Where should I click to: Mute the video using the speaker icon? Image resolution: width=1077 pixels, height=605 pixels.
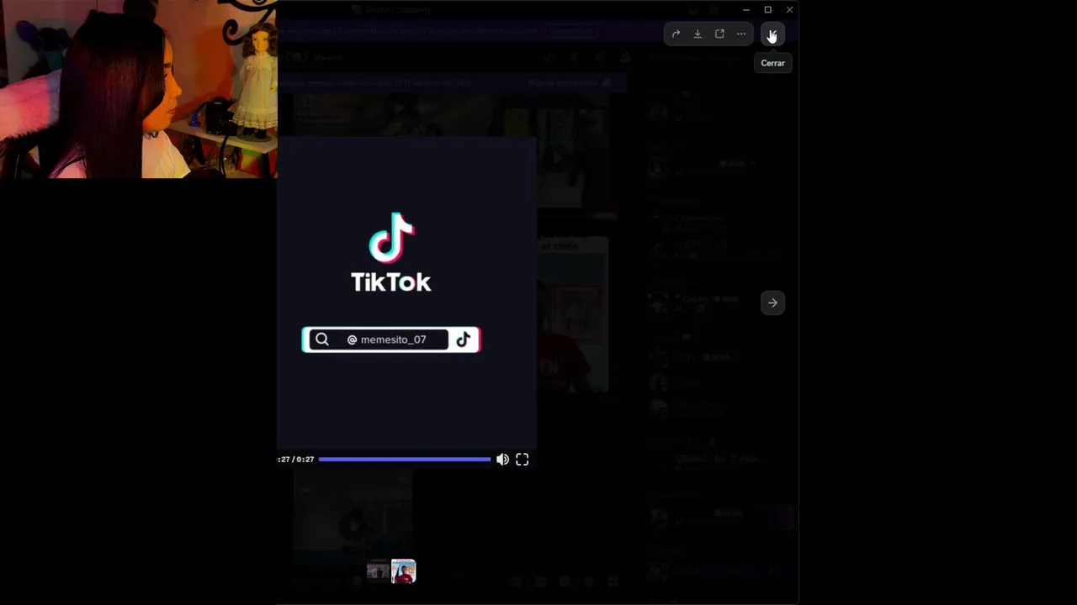[502, 459]
